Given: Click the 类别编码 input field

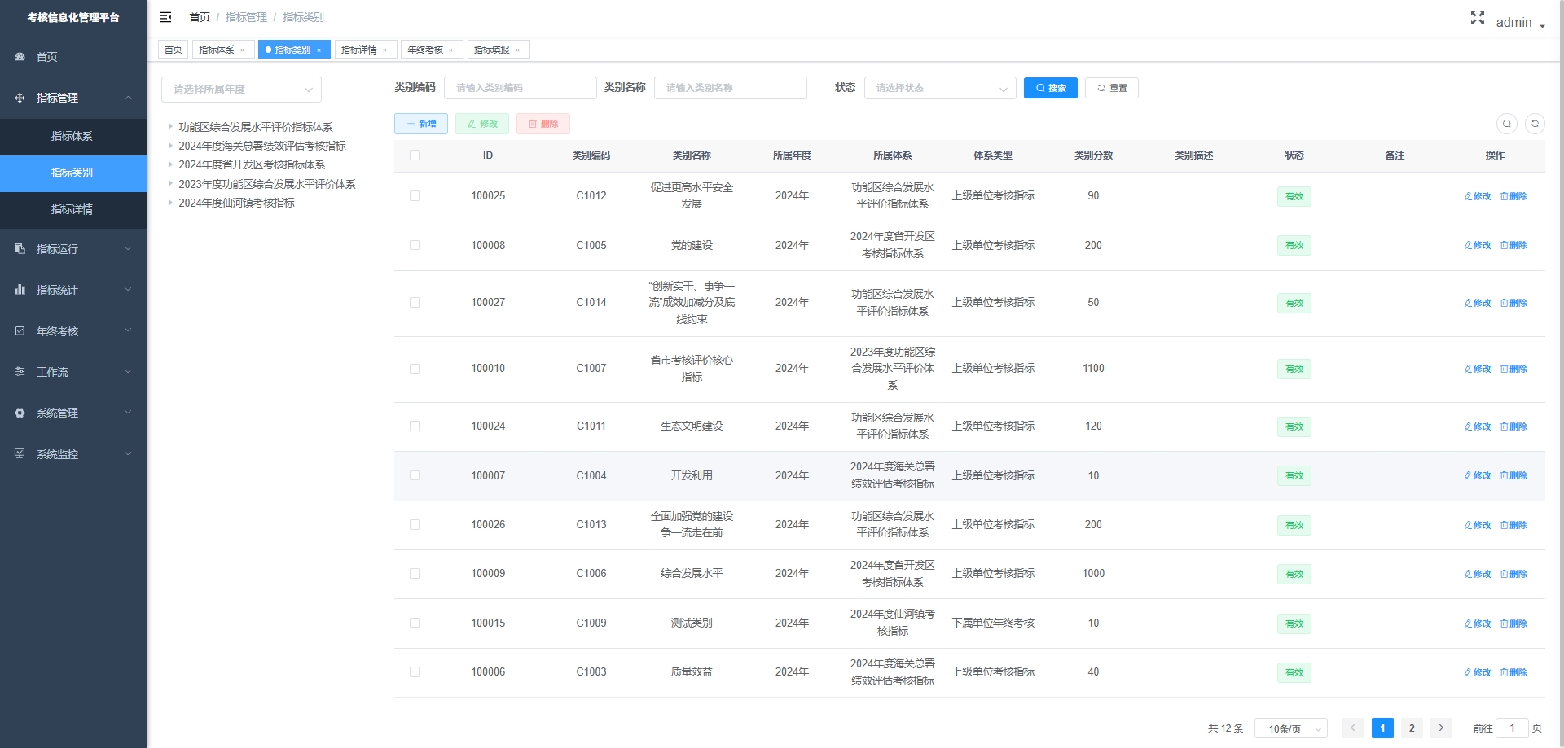Looking at the screenshot, I should click(520, 88).
